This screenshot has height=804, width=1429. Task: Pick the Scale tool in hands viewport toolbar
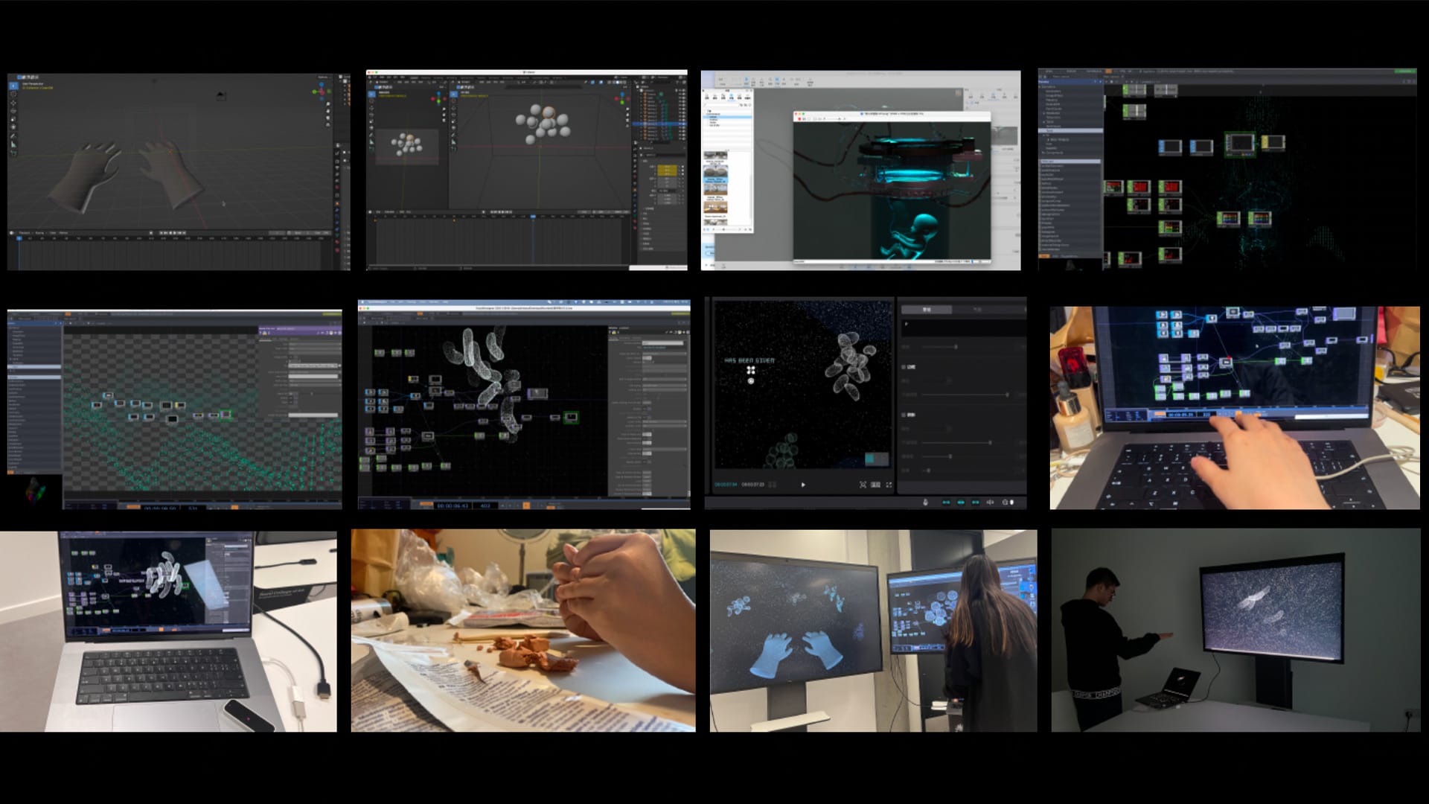pyautogui.click(x=13, y=119)
